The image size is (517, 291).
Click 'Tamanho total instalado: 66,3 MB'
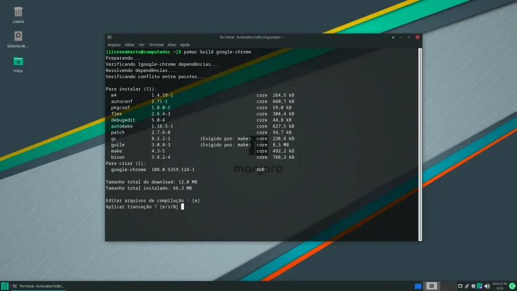[x=149, y=188]
